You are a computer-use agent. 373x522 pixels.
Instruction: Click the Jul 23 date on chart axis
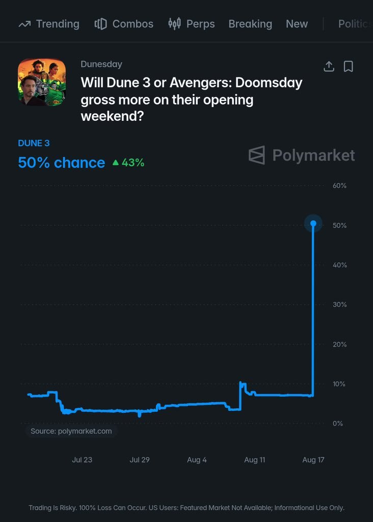(82, 460)
